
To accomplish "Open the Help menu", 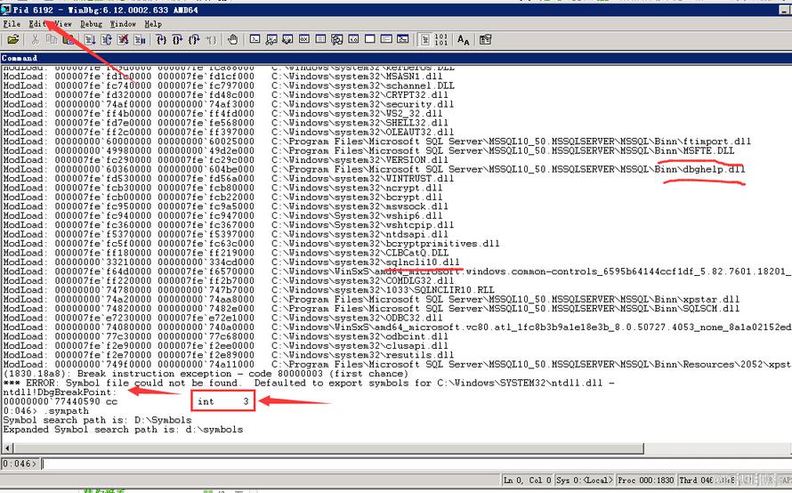I will [153, 24].
